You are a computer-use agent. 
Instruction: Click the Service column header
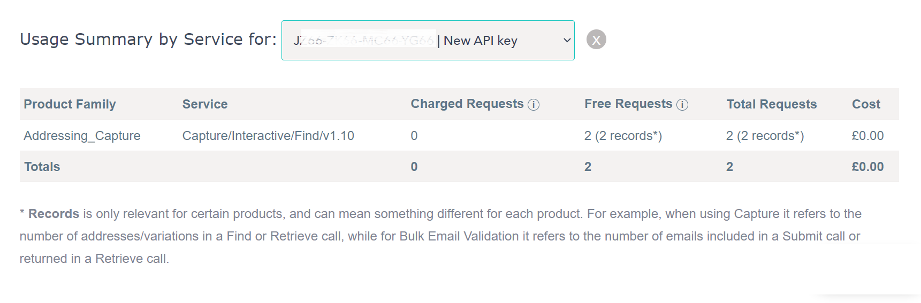[205, 104]
